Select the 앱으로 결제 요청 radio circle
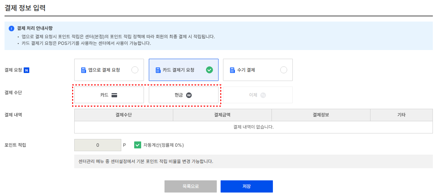The image size is (436, 196). (x=135, y=70)
